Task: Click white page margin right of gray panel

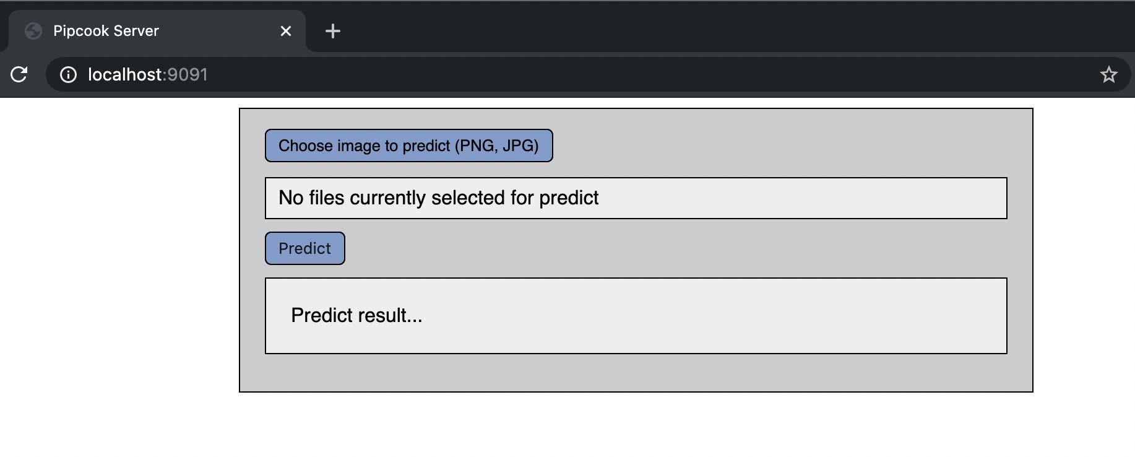Action: point(1083,248)
